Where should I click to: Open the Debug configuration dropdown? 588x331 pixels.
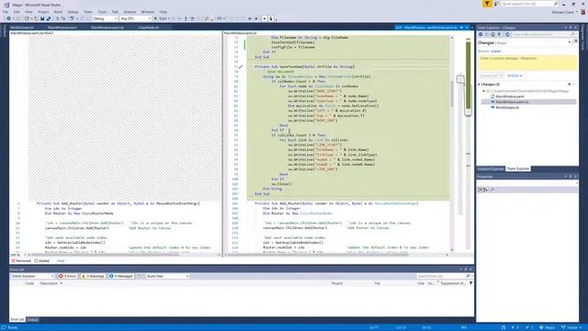point(104,18)
